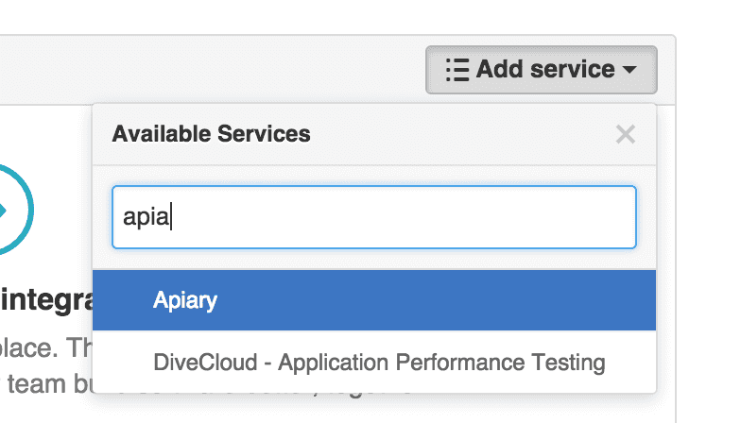The width and height of the screenshot is (741, 423).
Task: Dismiss popover using the X icon
Action: point(625,134)
